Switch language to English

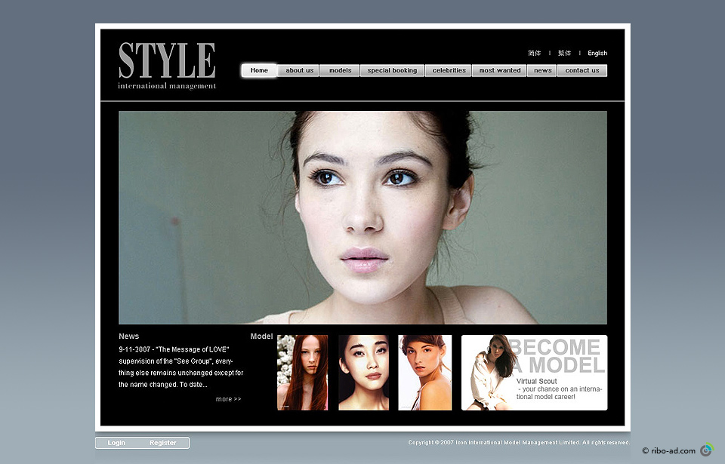(597, 54)
